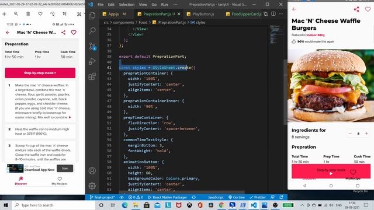
Task: Start React Native Packager from status bar
Action: coord(168,197)
